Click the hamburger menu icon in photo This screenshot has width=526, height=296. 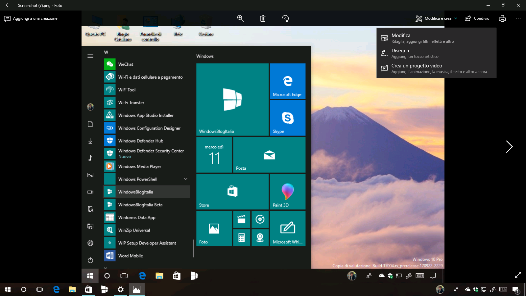coord(90,56)
